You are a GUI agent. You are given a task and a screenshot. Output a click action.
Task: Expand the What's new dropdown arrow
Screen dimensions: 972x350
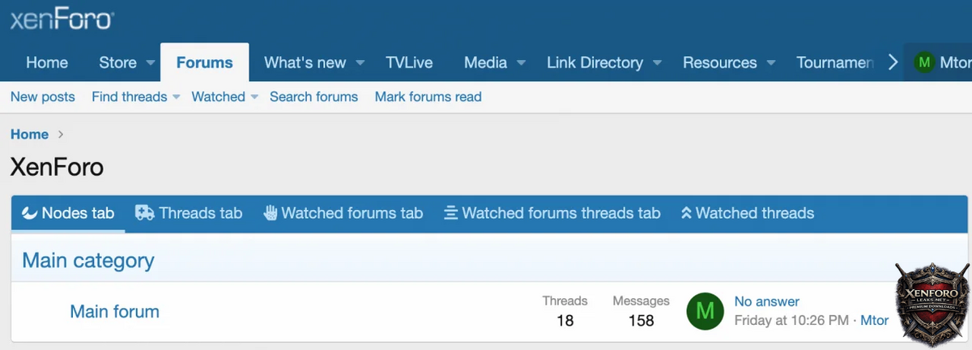pyautogui.click(x=360, y=63)
